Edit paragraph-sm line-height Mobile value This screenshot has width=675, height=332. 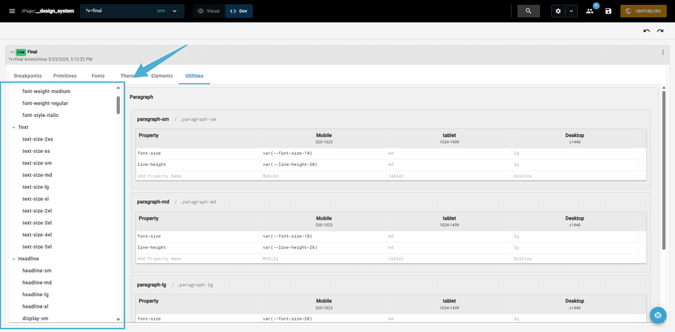coord(324,165)
